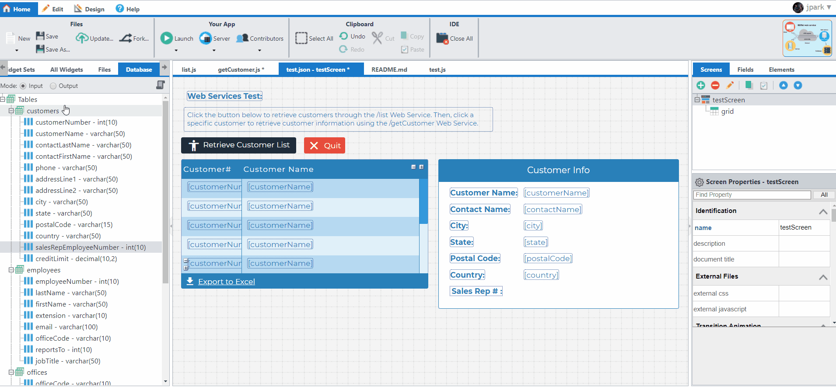Click the Find Property input field
836x387 pixels.
click(x=752, y=195)
